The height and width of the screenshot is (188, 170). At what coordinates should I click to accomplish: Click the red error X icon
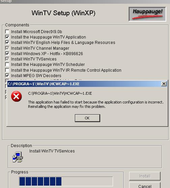[x=17, y=96]
